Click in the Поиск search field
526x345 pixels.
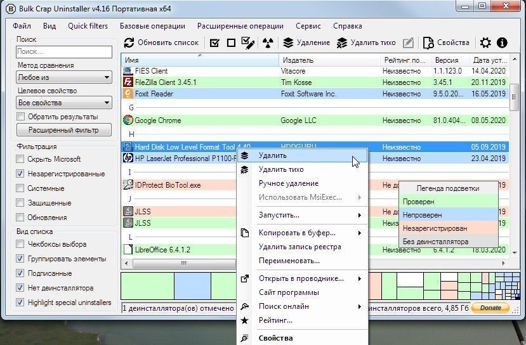(64, 51)
